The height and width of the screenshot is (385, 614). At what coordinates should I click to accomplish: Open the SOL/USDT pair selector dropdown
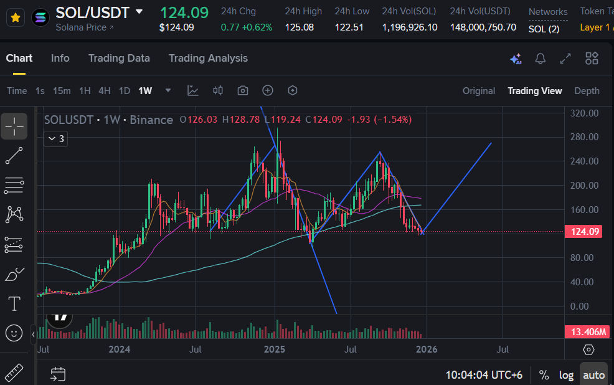point(139,12)
